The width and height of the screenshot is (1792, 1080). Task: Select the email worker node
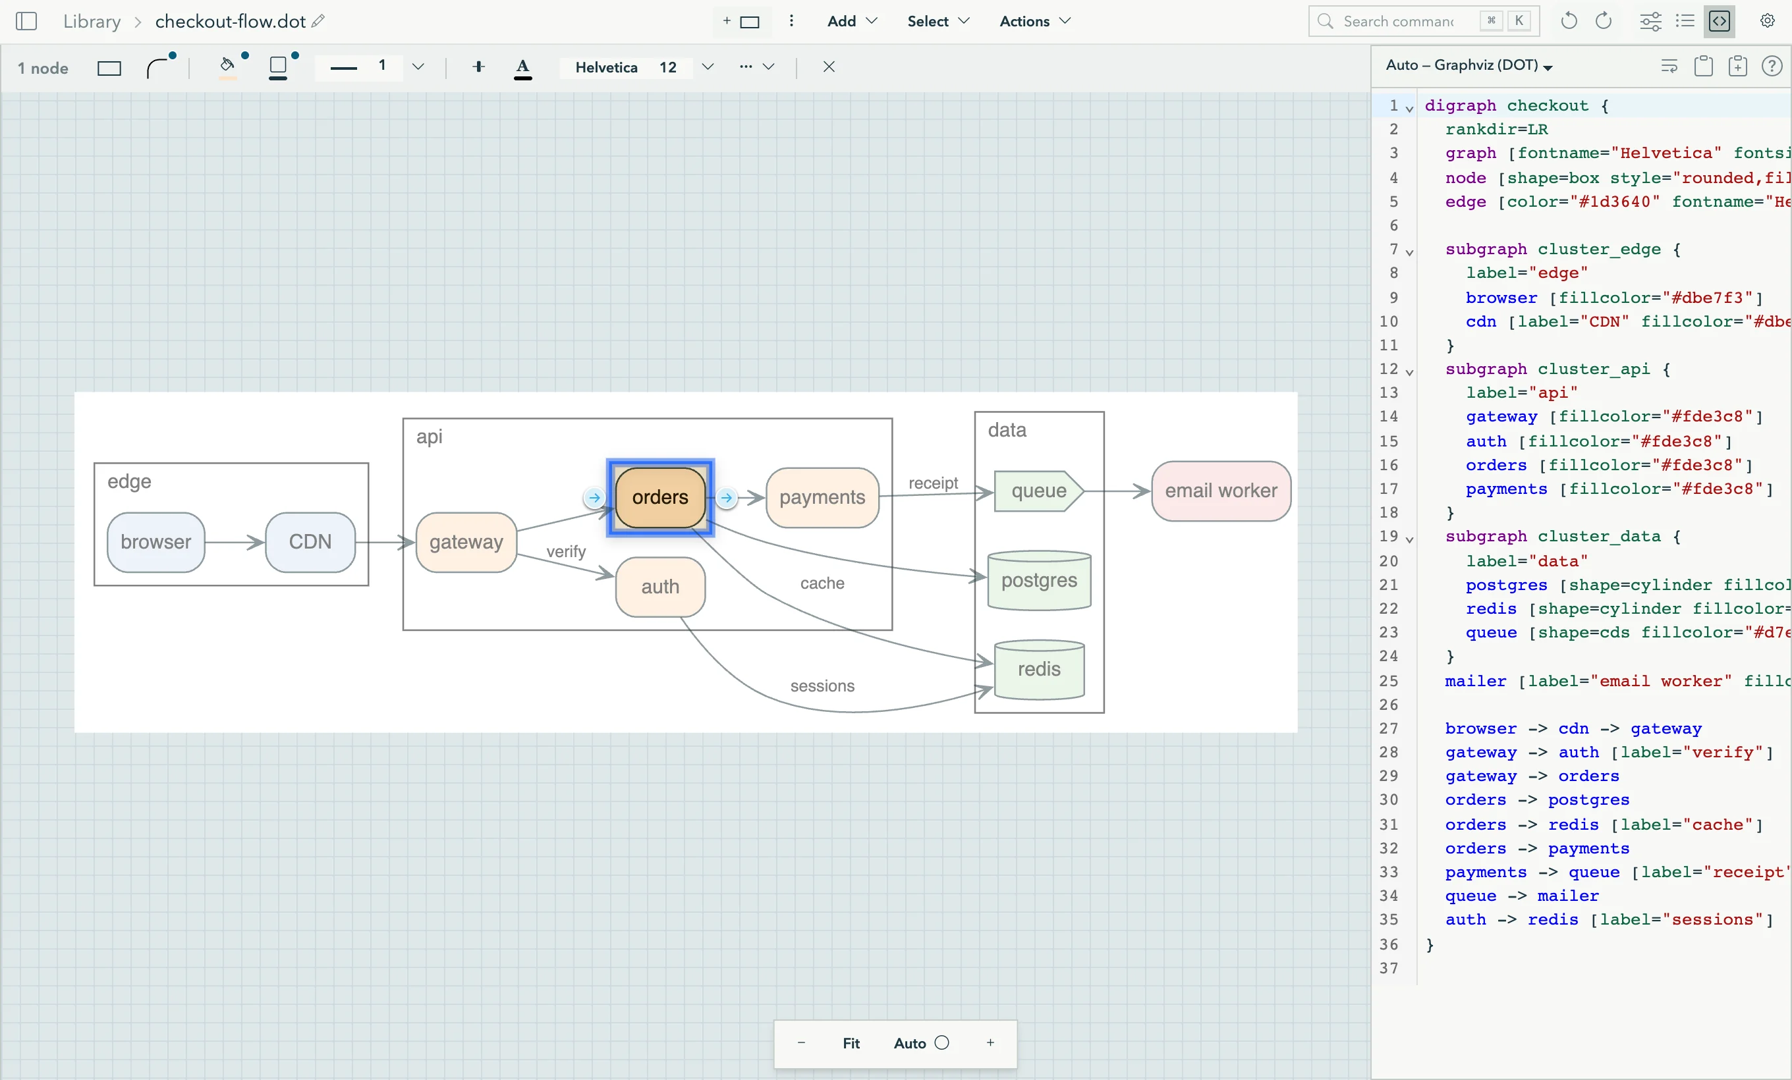pos(1221,491)
